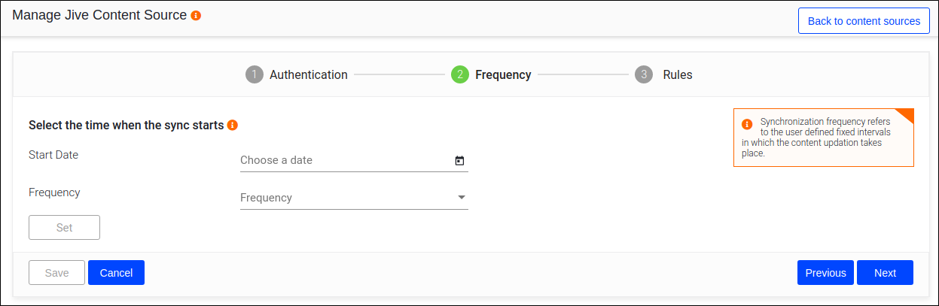Screen dimensions: 939x306
Task: Expand the Frequency dropdown arrow
Action: [x=461, y=198]
